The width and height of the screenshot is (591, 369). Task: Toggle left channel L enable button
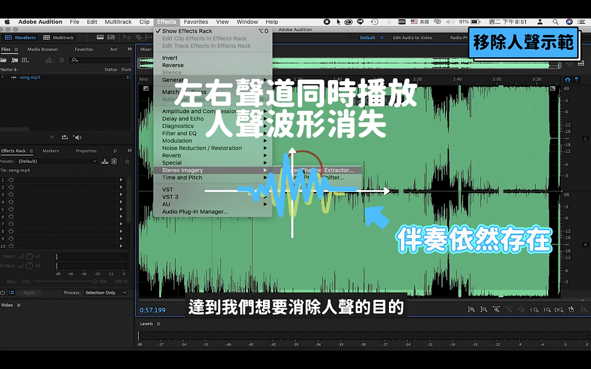point(586,138)
